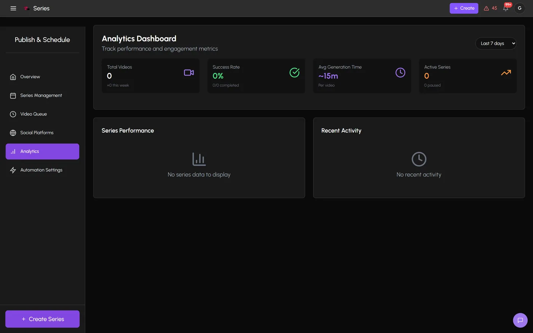The image size is (533, 333).
Task: Open Series Management in the sidebar
Action: [x=42, y=96]
